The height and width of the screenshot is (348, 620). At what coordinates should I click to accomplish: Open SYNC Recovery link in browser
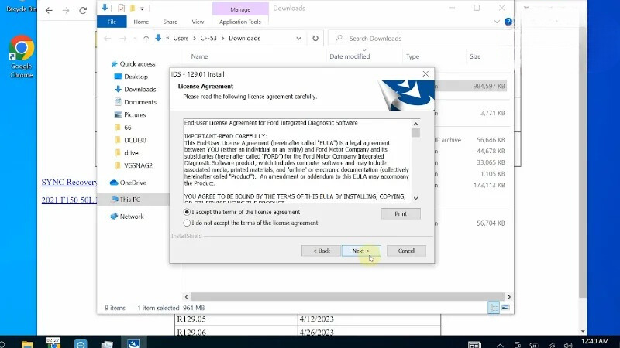tap(69, 182)
